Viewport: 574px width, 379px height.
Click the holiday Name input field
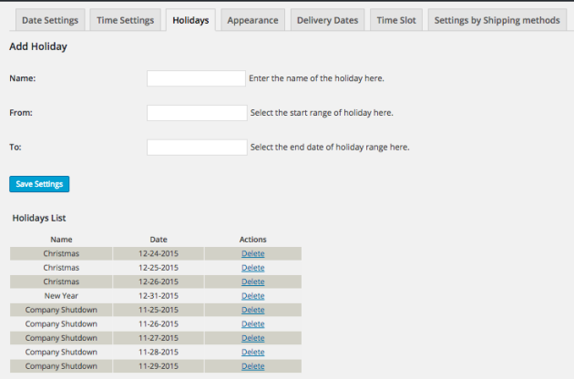tap(196, 78)
